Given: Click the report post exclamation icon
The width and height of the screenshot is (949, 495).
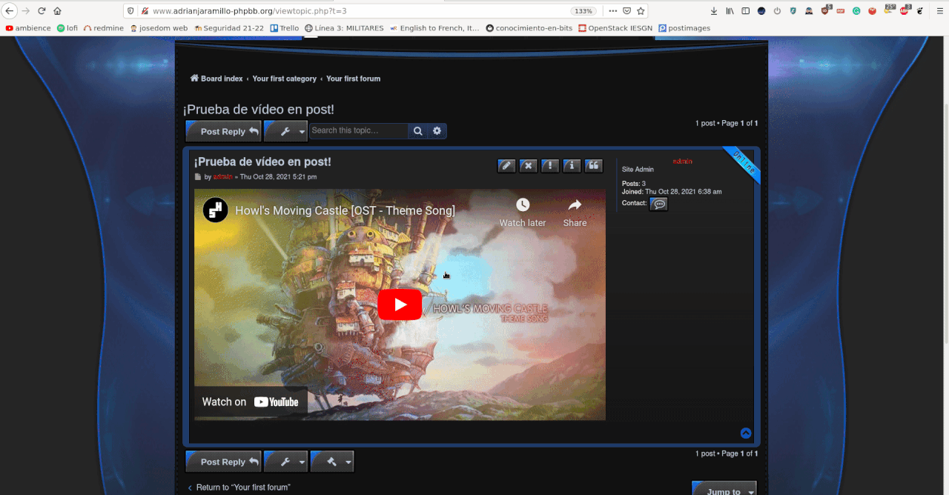Looking at the screenshot, I should 549,165.
